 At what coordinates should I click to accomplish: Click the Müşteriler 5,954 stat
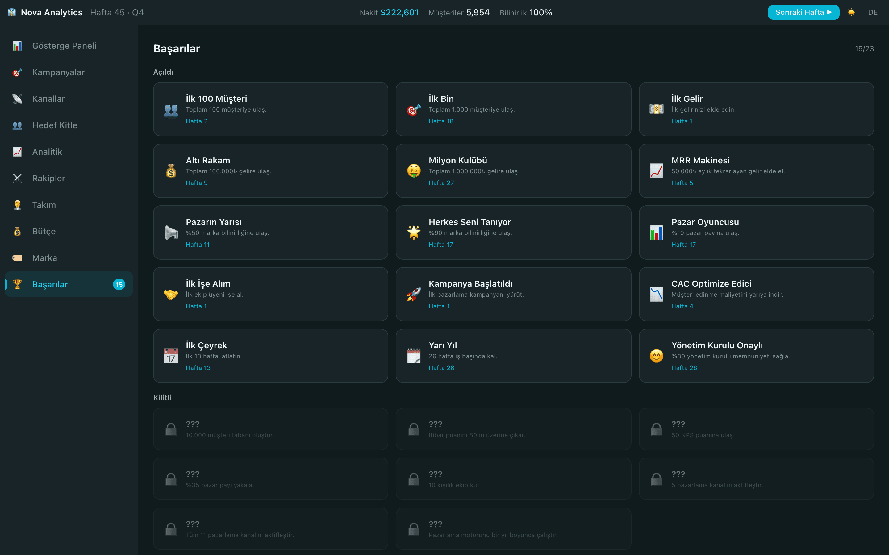click(x=459, y=12)
